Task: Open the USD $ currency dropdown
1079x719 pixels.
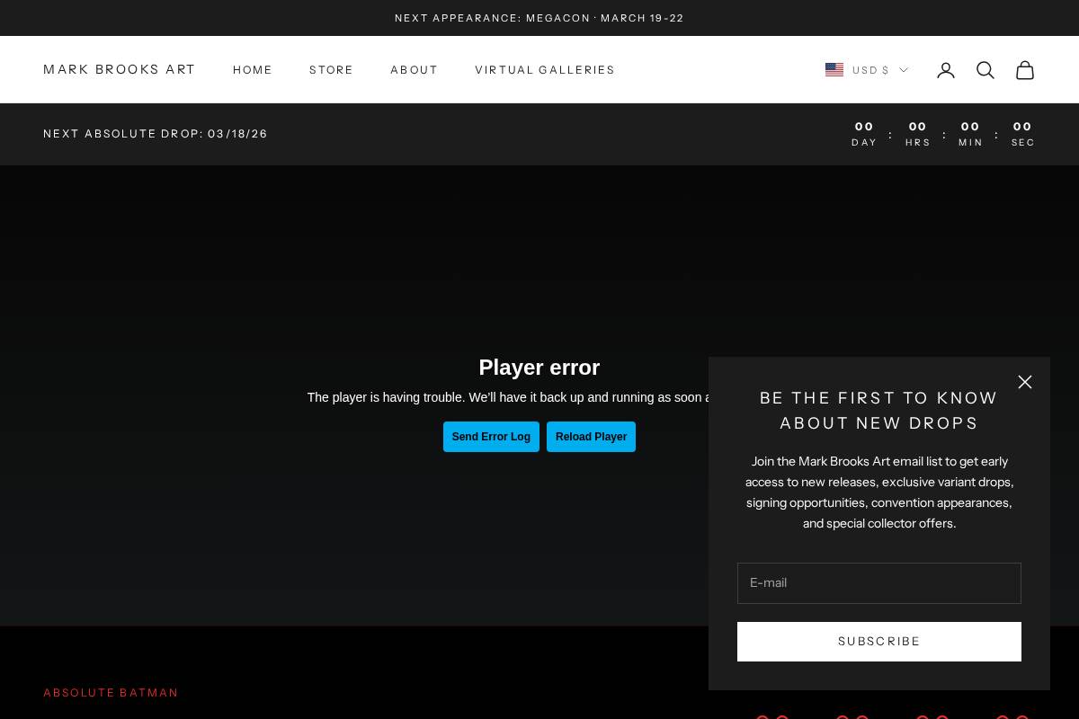Action: (871, 69)
